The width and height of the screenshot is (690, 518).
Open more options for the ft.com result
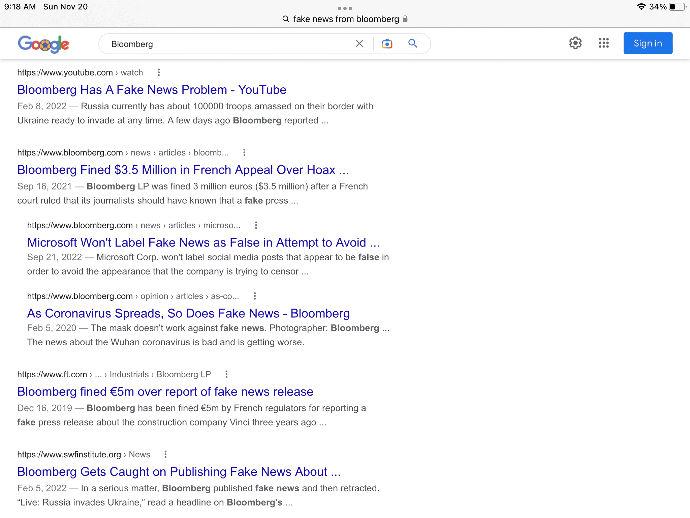point(226,374)
